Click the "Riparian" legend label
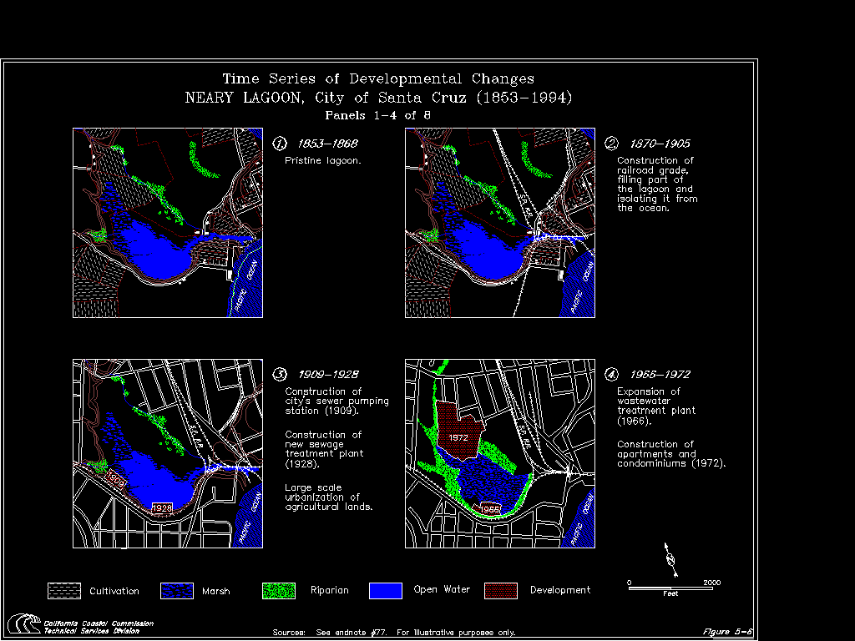Viewport: 855px width, 641px height. [x=329, y=590]
